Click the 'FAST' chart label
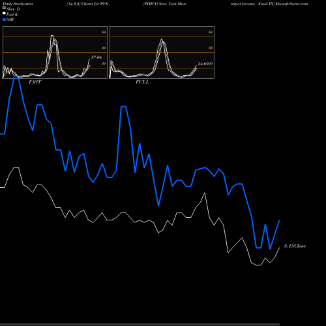This screenshot has height=326, width=326. pos(35,82)
